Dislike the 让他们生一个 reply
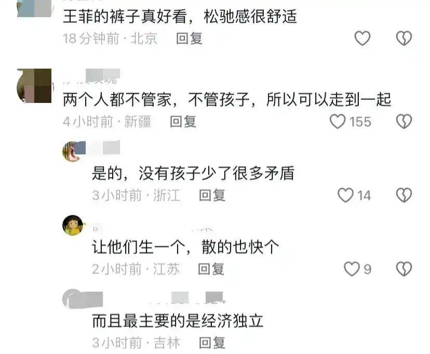Screen dimensions: 430x354 [x=404, y=269]
